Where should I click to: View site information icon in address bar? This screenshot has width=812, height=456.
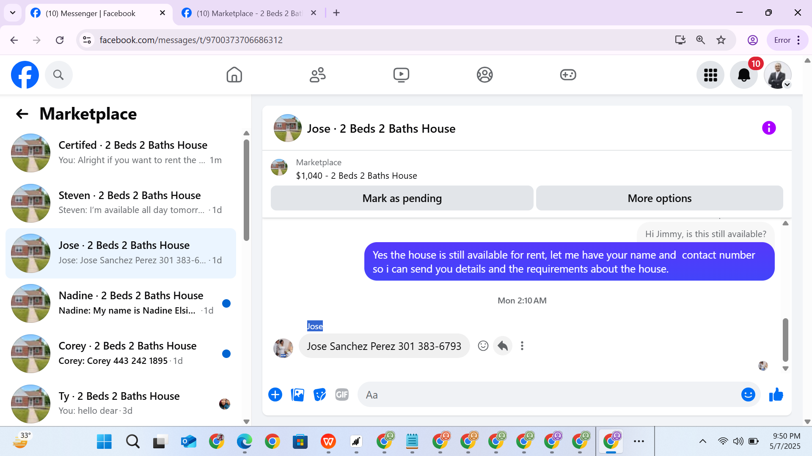[x=87, y=40]
